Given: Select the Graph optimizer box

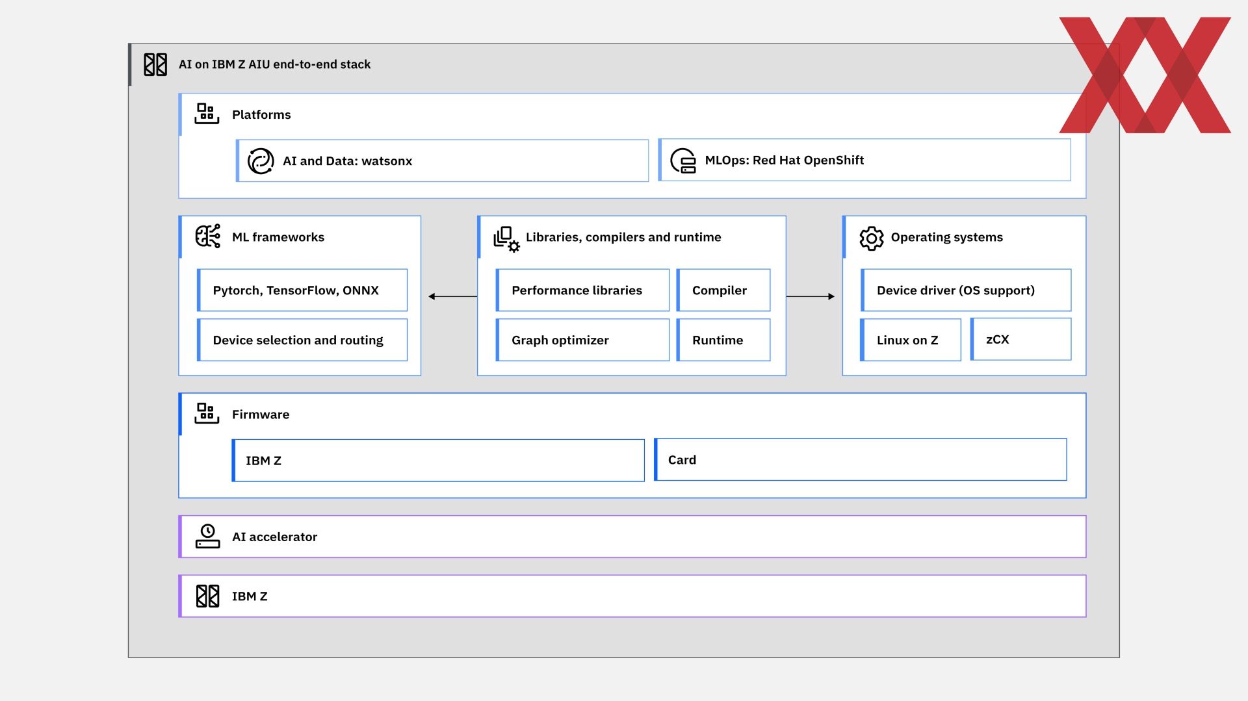Looking at the screenshot, I should coord(582,340).
